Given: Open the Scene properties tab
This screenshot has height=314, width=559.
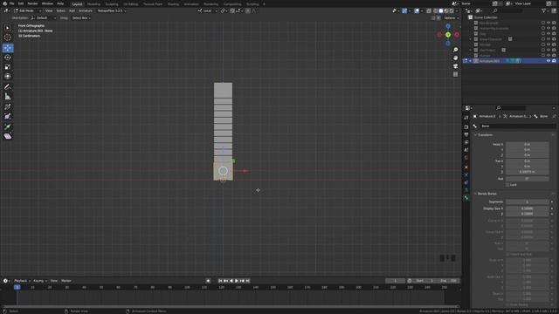Looking at the screenshot, I should (x=466, y=150).
